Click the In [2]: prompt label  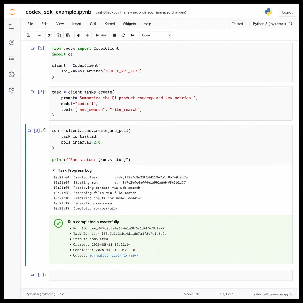point(39,92)
